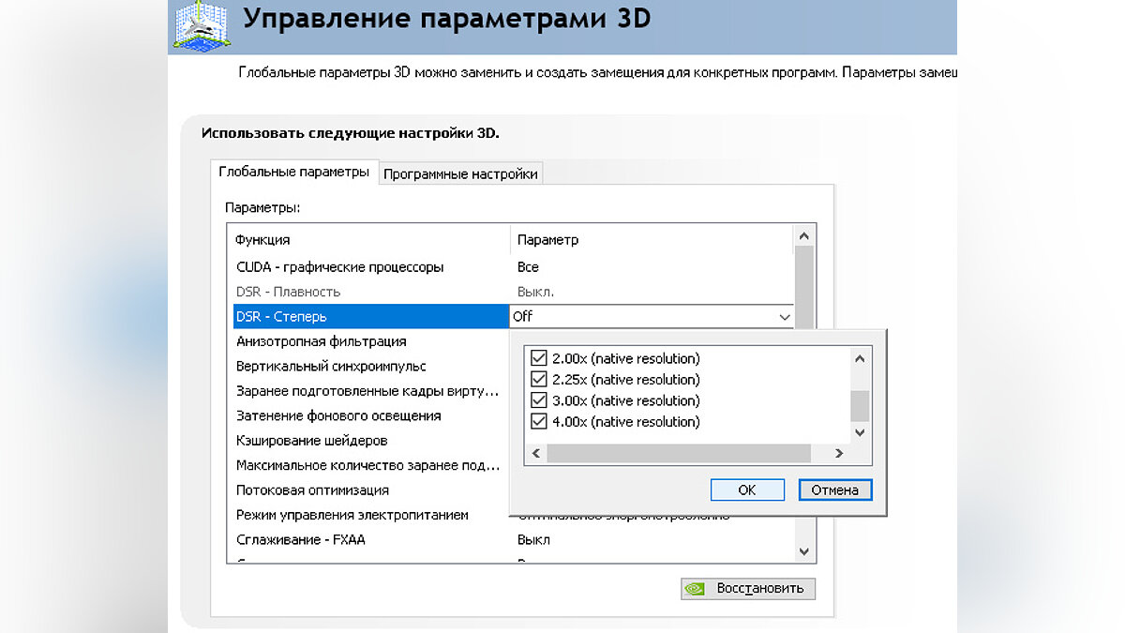This screenshot has height=633, width=1125.
Task: Select the Глобальные параметры tab
Action: (294, 173)
